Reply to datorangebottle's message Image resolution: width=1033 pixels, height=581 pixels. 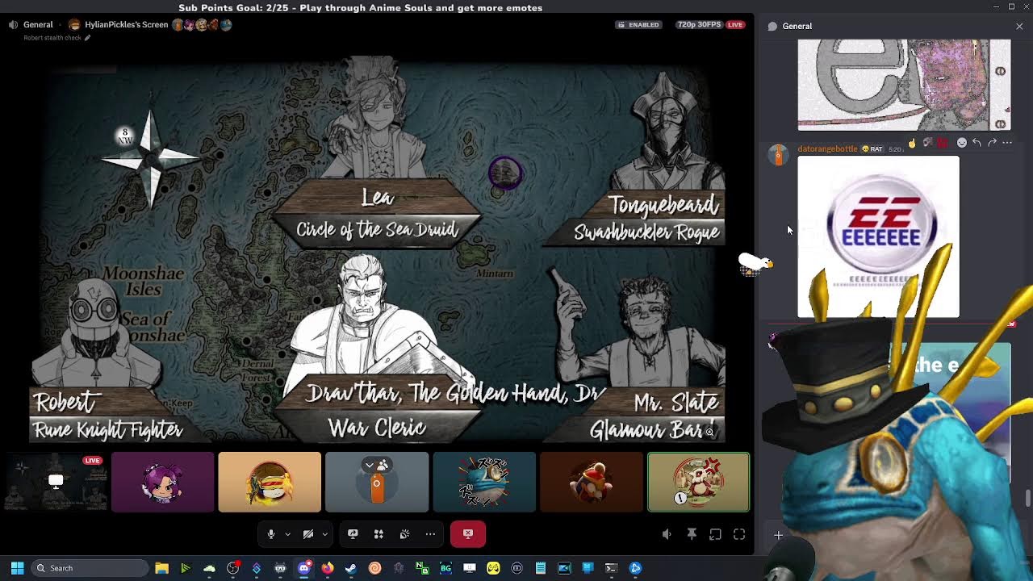[977, 143]
